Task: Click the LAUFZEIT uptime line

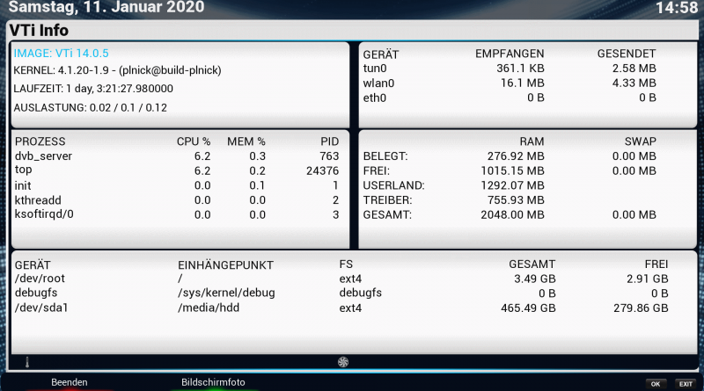Action: pos(93,89)
